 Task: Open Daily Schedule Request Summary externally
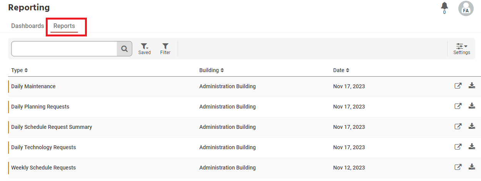pyautogui.click(x=458, y=127)
